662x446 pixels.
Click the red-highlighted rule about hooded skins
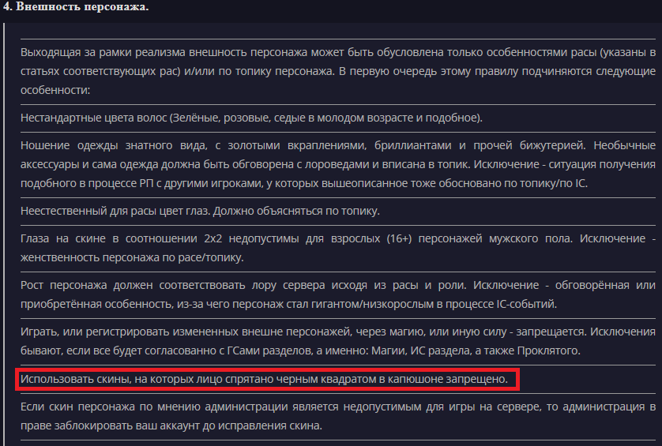pyautogui.click(x=264, y=380)
